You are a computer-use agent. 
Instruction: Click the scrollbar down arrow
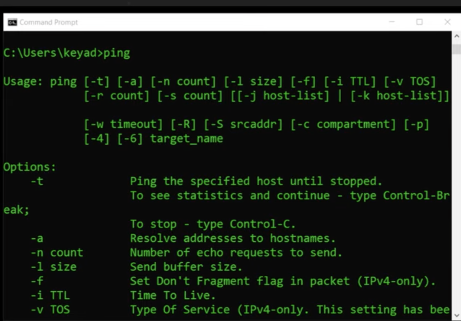(x=457, y=315)
